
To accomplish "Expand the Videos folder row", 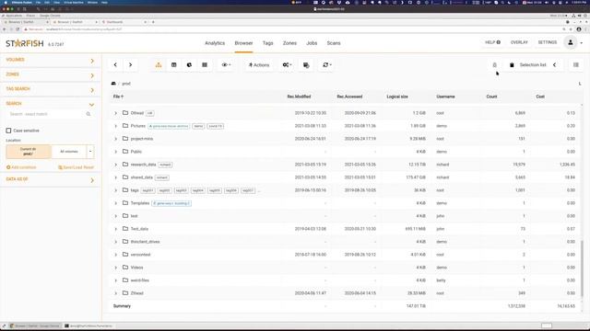I will click(115, 268).
